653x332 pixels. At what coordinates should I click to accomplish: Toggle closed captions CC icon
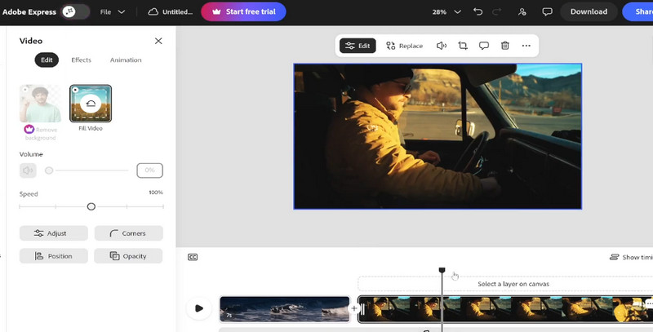point(193,257)
